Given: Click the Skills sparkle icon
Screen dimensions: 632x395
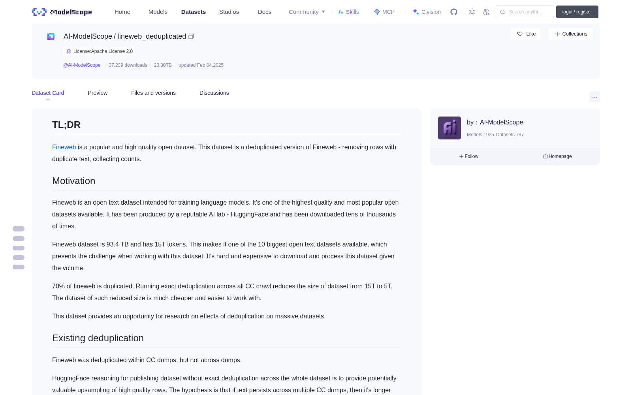Looking at the screenshot, I should (x=341, y=12).
